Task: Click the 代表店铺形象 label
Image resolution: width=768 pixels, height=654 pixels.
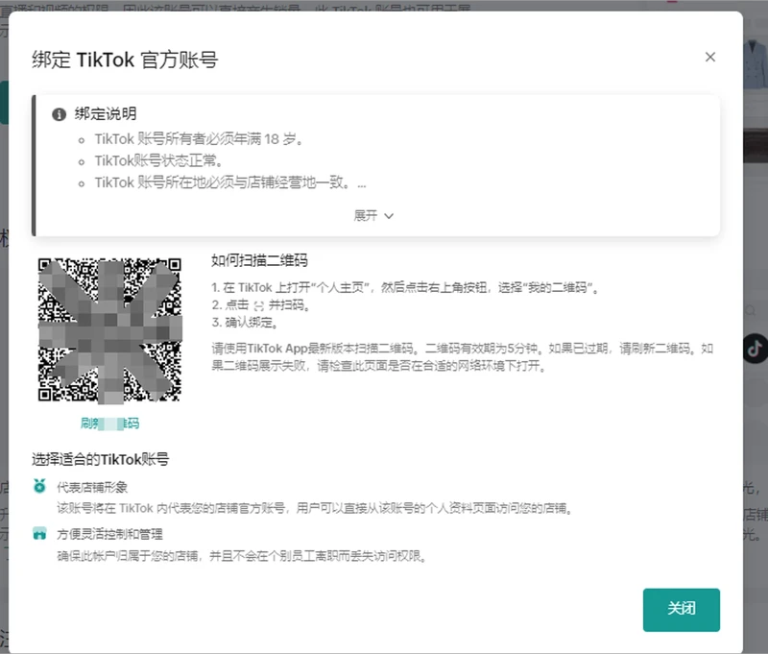Action: coord(92,487)
